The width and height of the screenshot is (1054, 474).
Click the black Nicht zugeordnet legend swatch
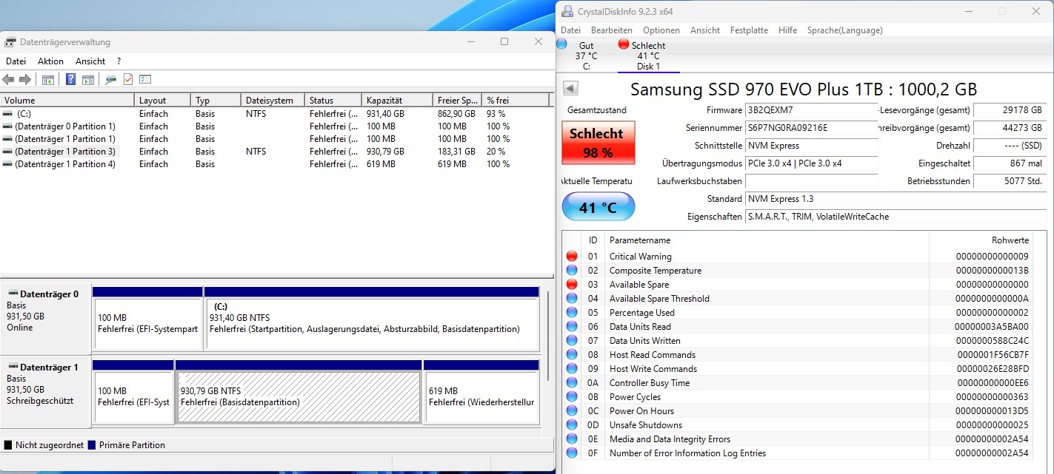click(8, 445)
